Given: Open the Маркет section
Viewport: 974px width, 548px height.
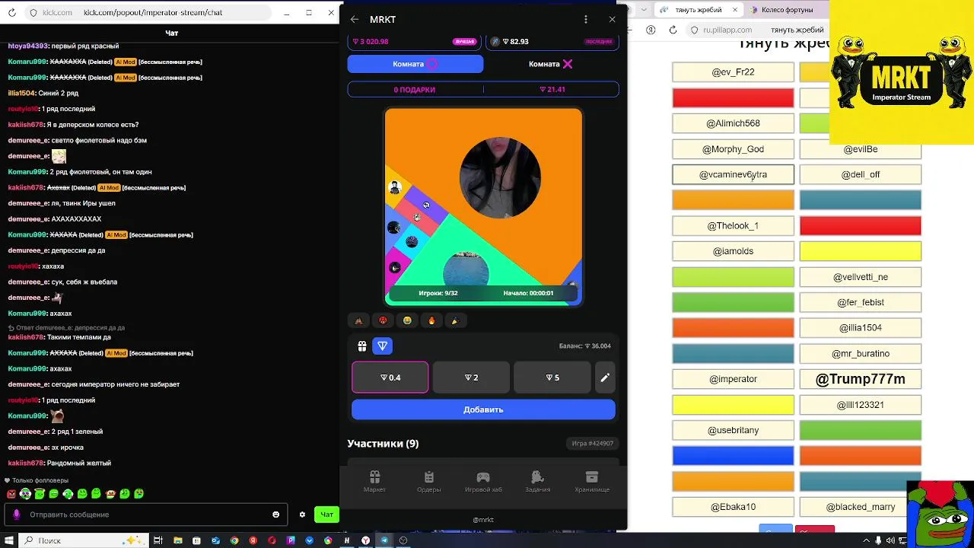Looking at the screenshot, I should pos(374,481).
